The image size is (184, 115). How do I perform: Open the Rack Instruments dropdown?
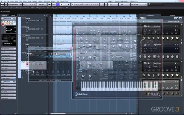[x=174, y=21]
